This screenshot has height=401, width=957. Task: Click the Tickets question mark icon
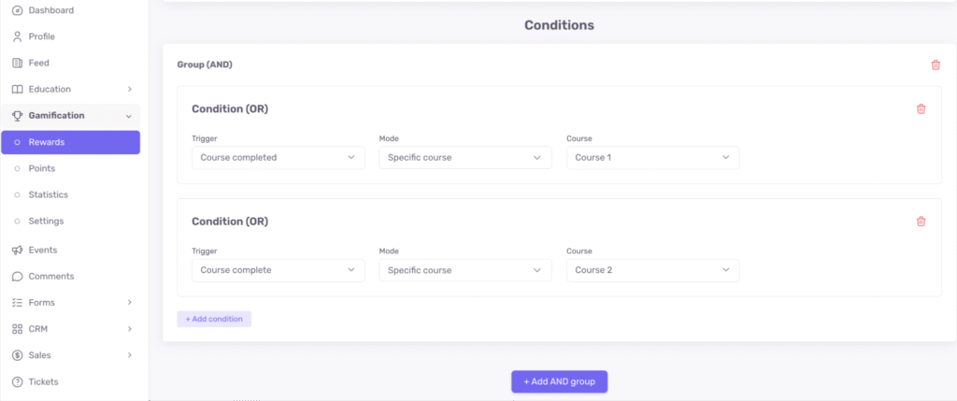pos(18,381)
